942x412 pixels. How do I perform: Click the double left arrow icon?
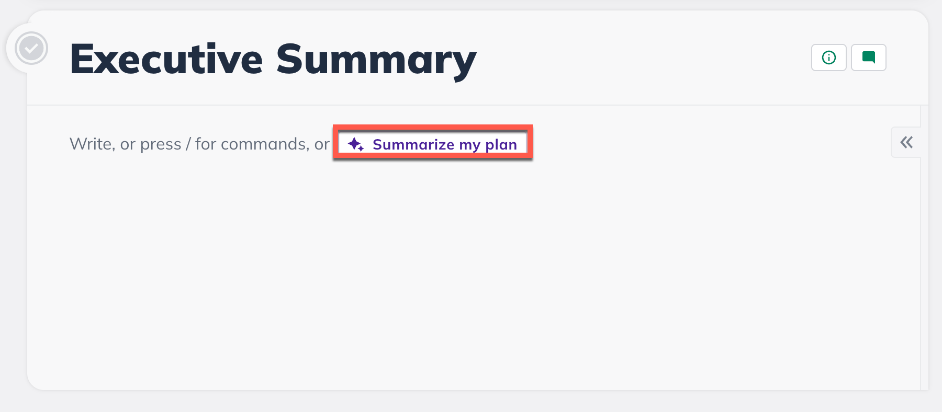(906, 142)
